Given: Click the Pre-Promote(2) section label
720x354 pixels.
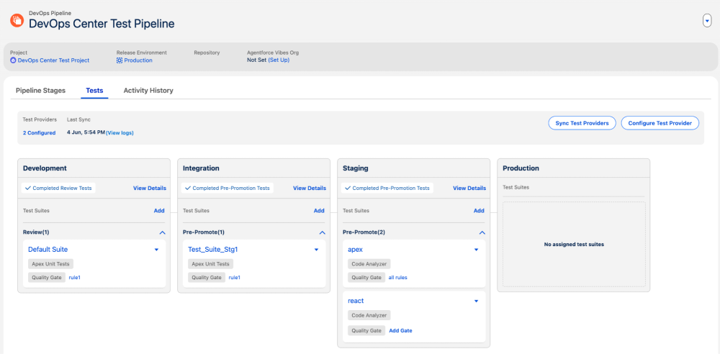Looking at the screenshot, I should (364, 232).
